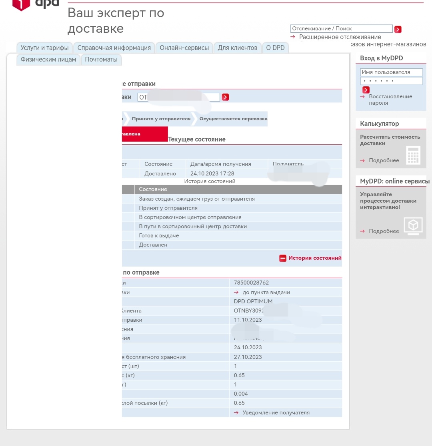Switch to Онлайн-сервисы tab
Image resolution: width=432 pixels, height=446 pixels.
point(184,48)
